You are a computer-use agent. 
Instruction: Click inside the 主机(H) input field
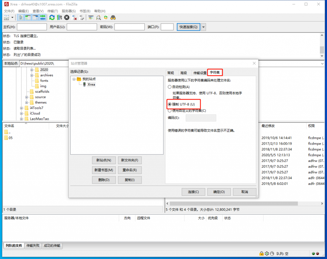pos(31,27)
